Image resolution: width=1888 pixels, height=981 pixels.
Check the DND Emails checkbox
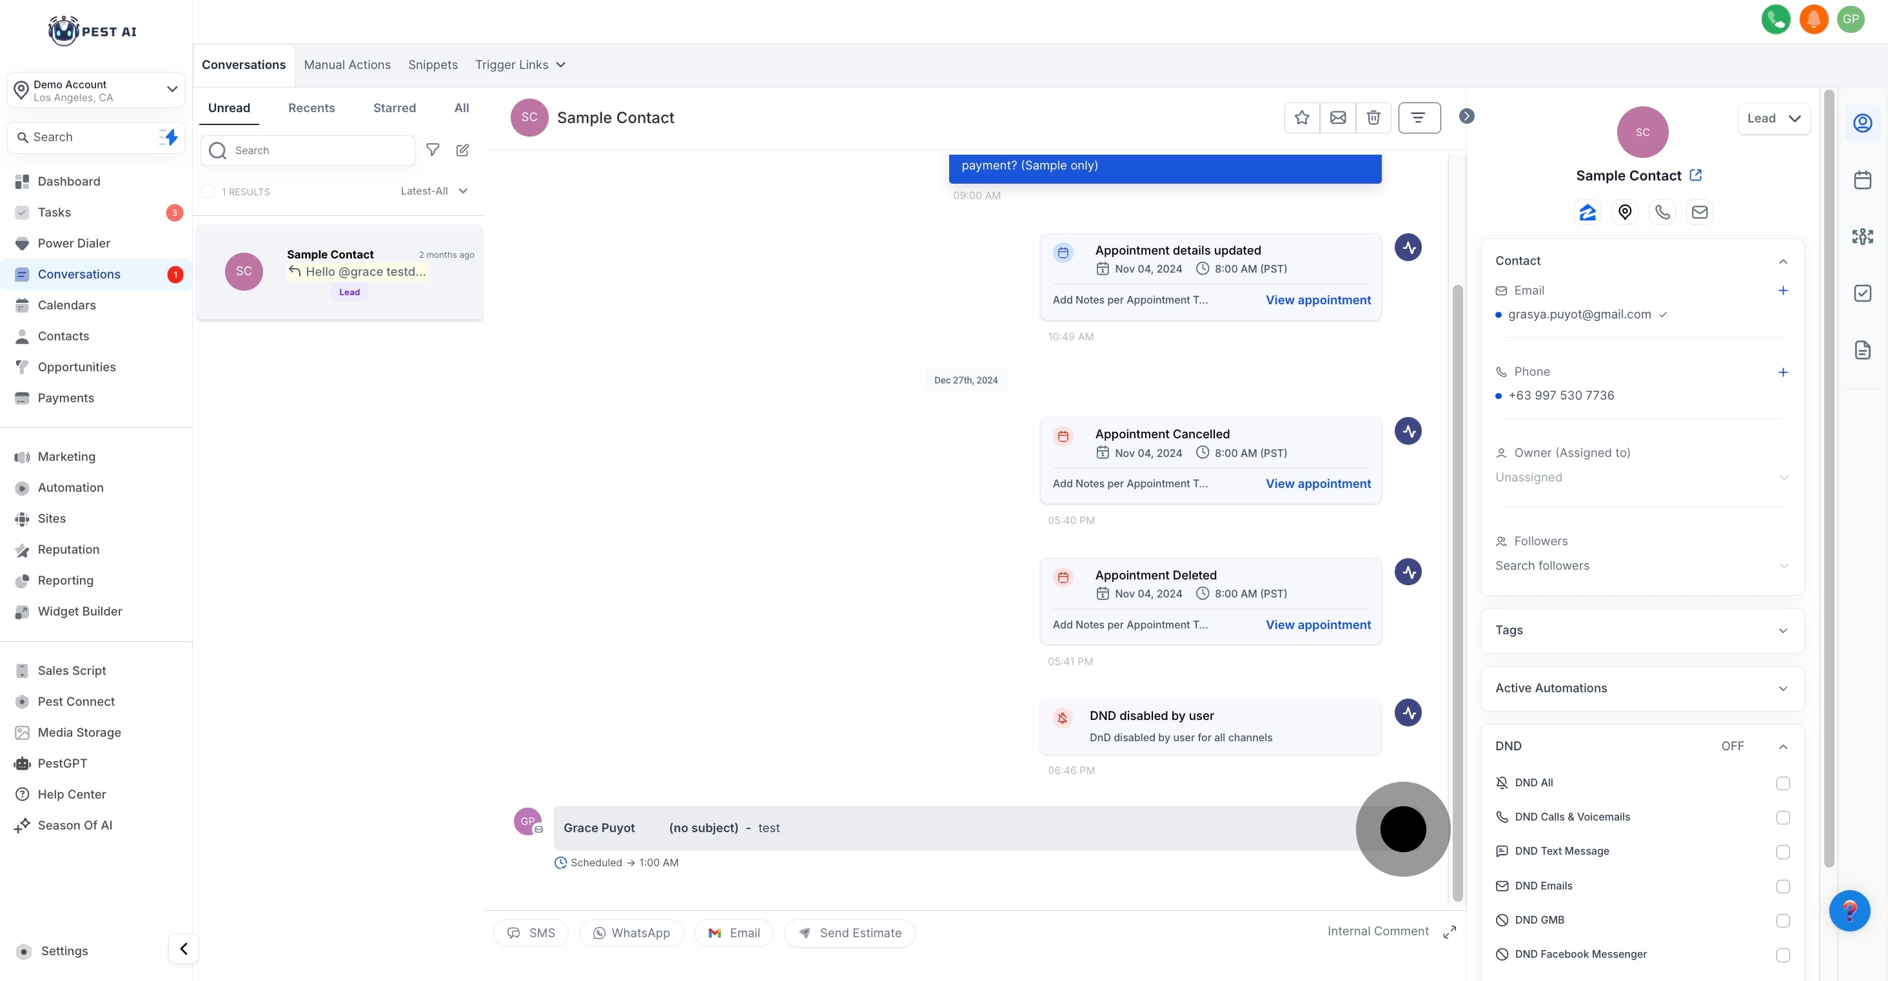click(1782, 886)
